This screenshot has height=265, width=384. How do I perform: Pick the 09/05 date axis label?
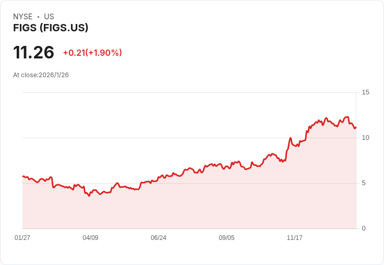pyautogui.click(x=226, y=238)
